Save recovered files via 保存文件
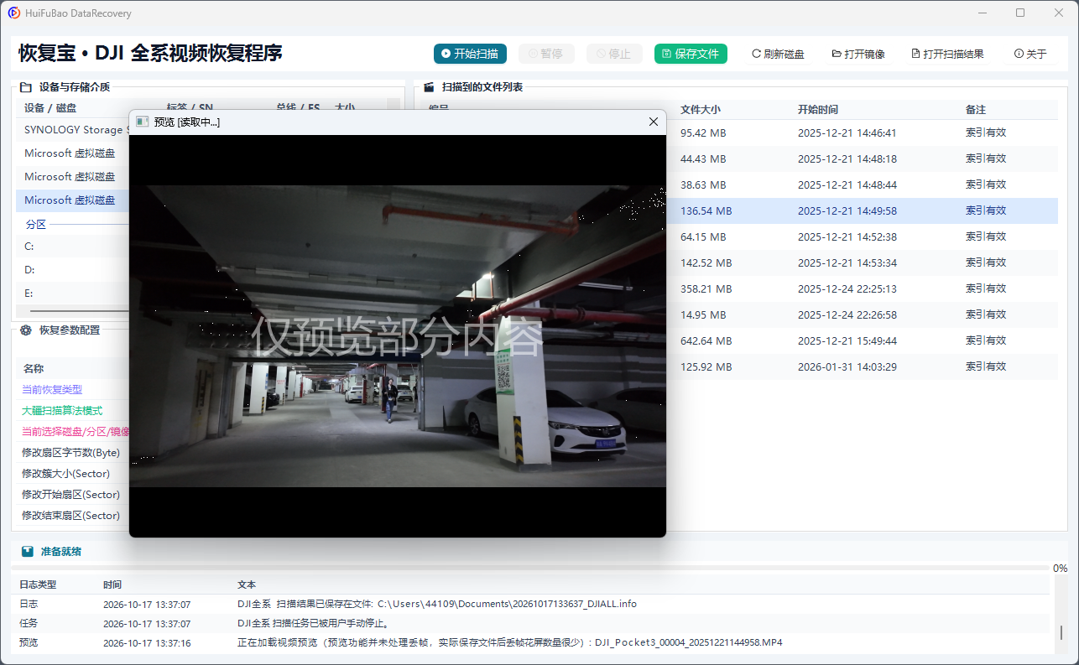The height and width of the screenshot is (665, 1079). coord(691,54)
